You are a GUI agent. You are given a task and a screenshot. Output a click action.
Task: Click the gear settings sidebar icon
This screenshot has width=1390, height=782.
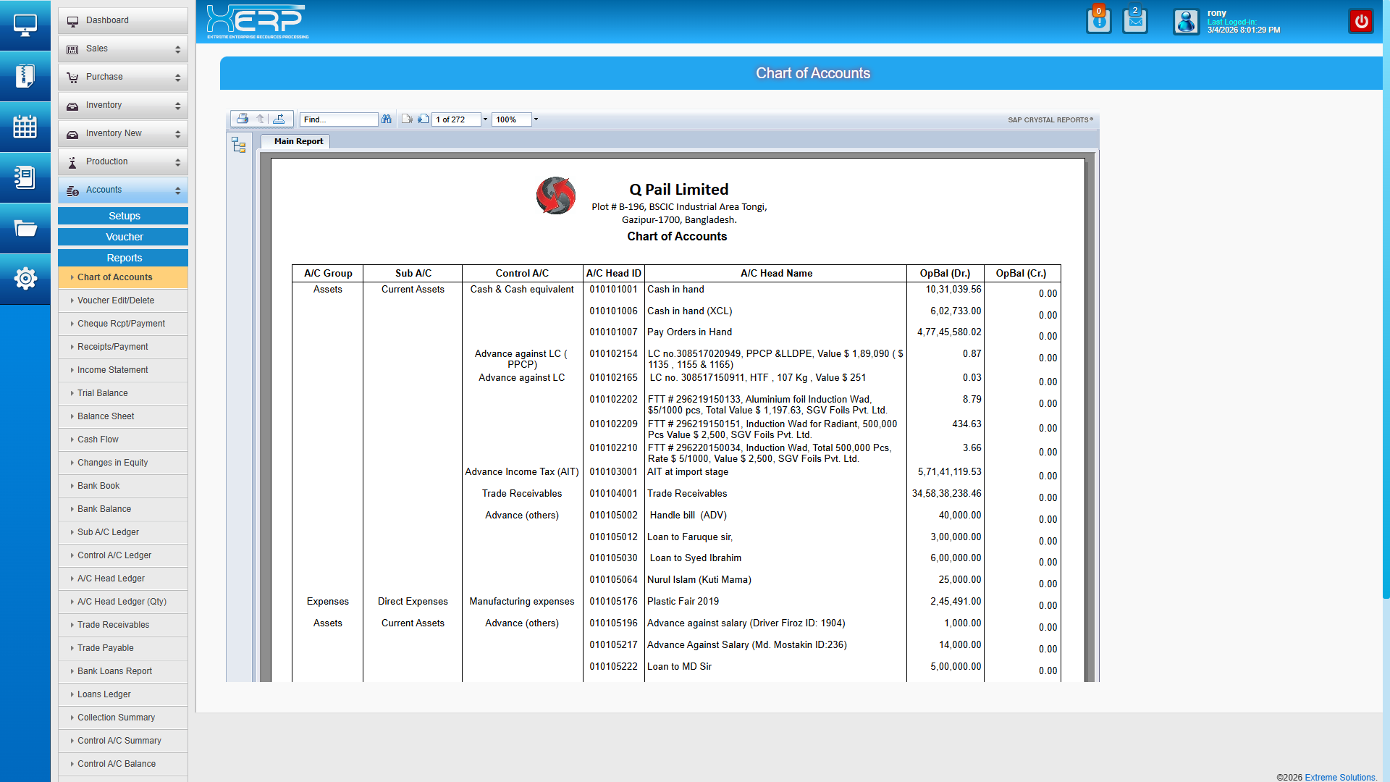tap(25, 278)
